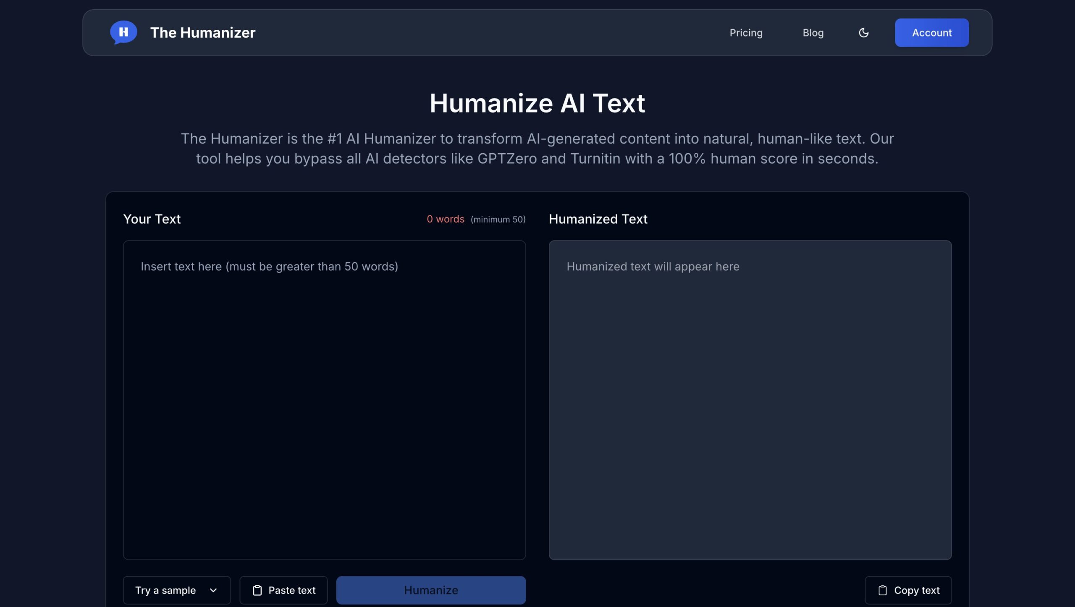
Task: Click the Account button
Action: click(x=931, y=33)
